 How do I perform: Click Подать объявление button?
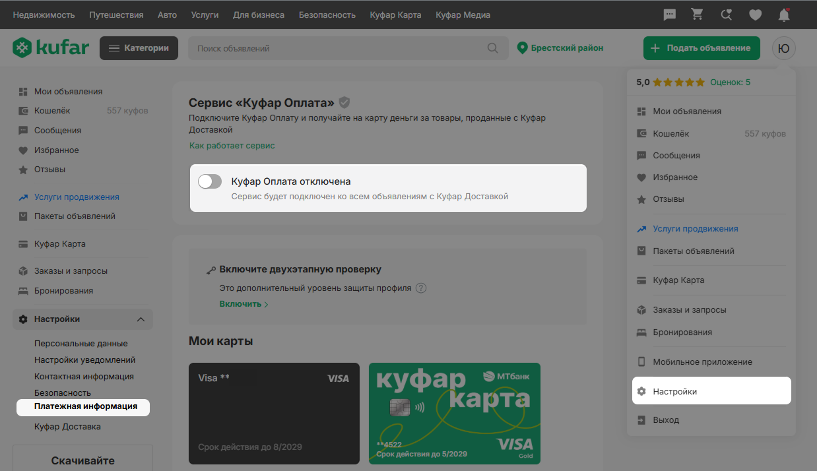(702, 48)
